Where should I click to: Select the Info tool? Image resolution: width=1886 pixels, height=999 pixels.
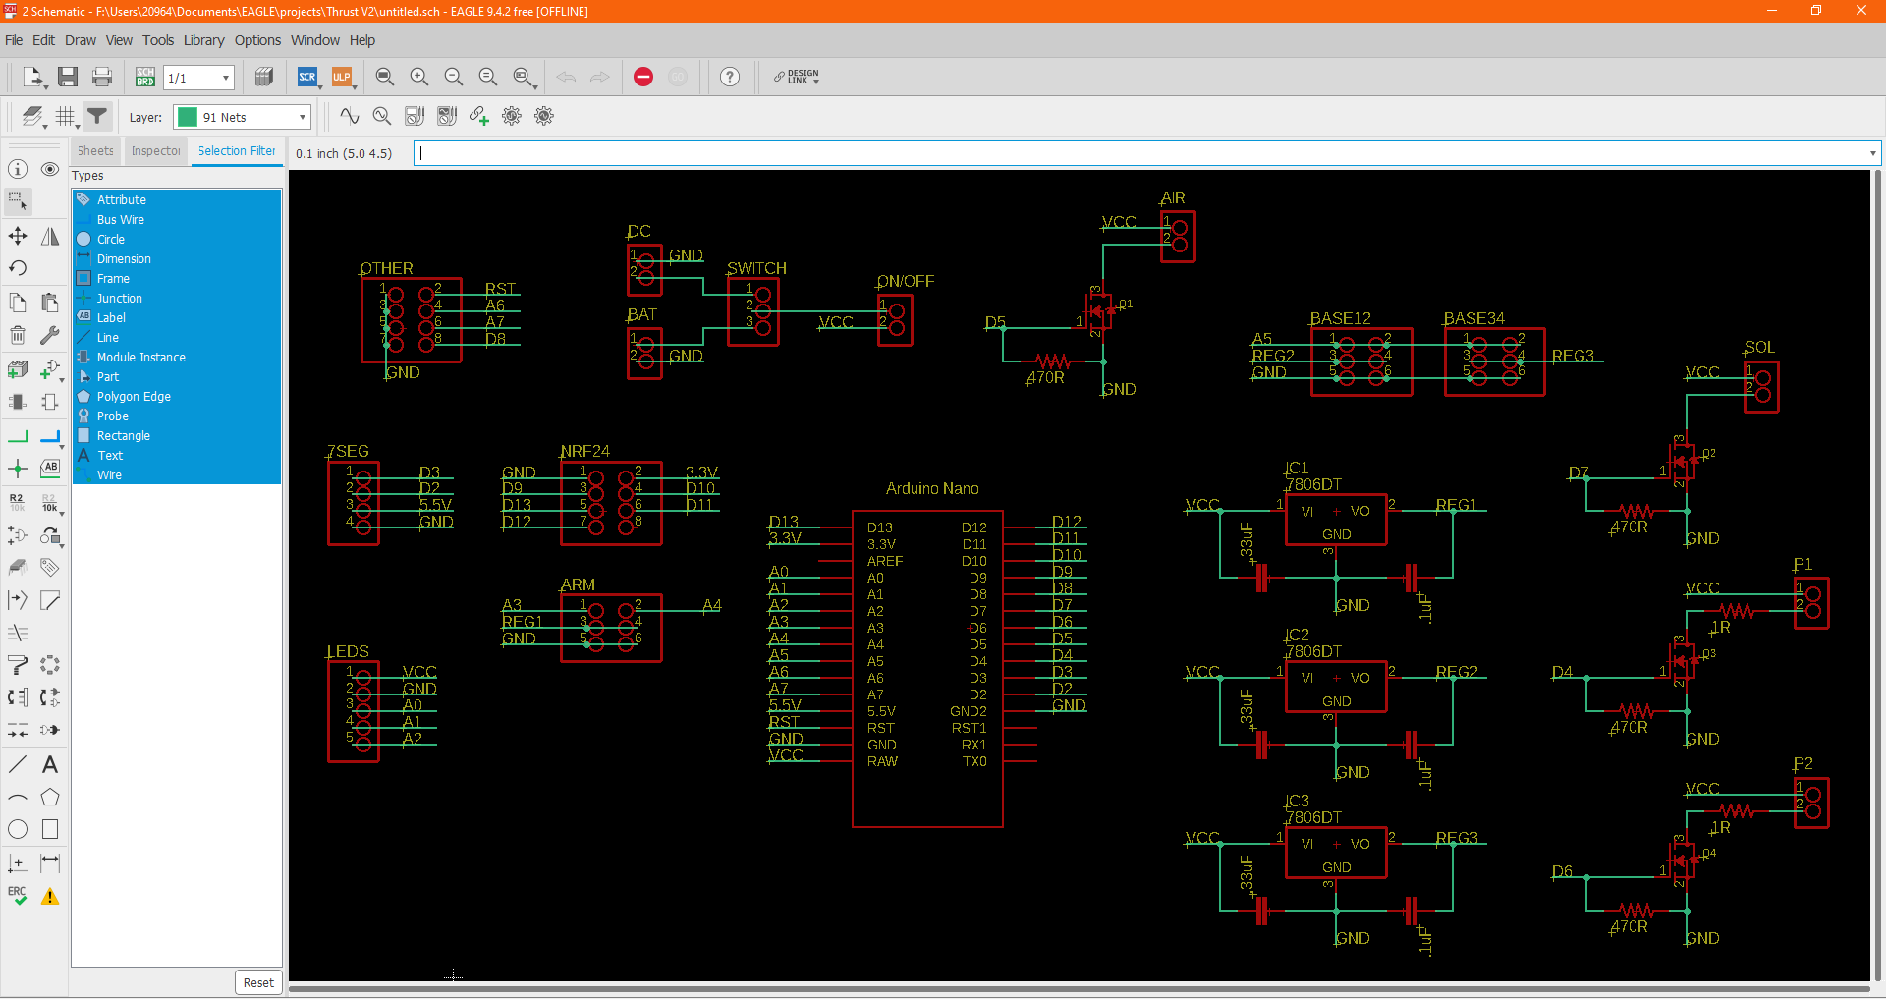click(x=18, y=169)
